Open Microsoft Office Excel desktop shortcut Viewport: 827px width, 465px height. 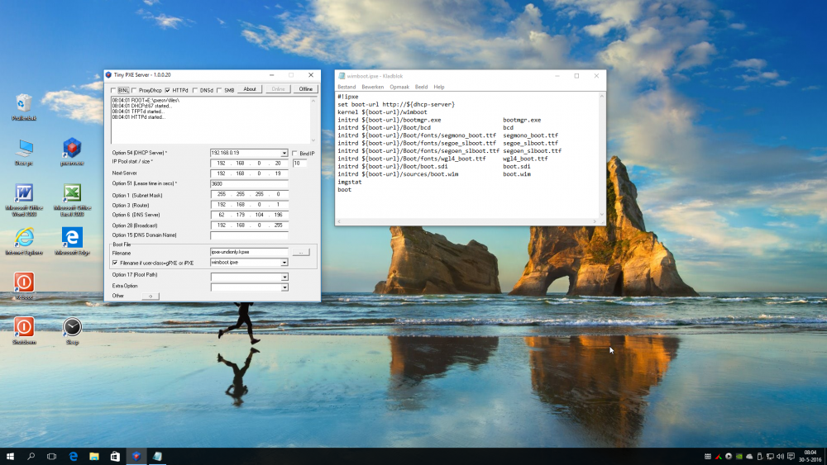pyautogui.click(x=72, y=200)
